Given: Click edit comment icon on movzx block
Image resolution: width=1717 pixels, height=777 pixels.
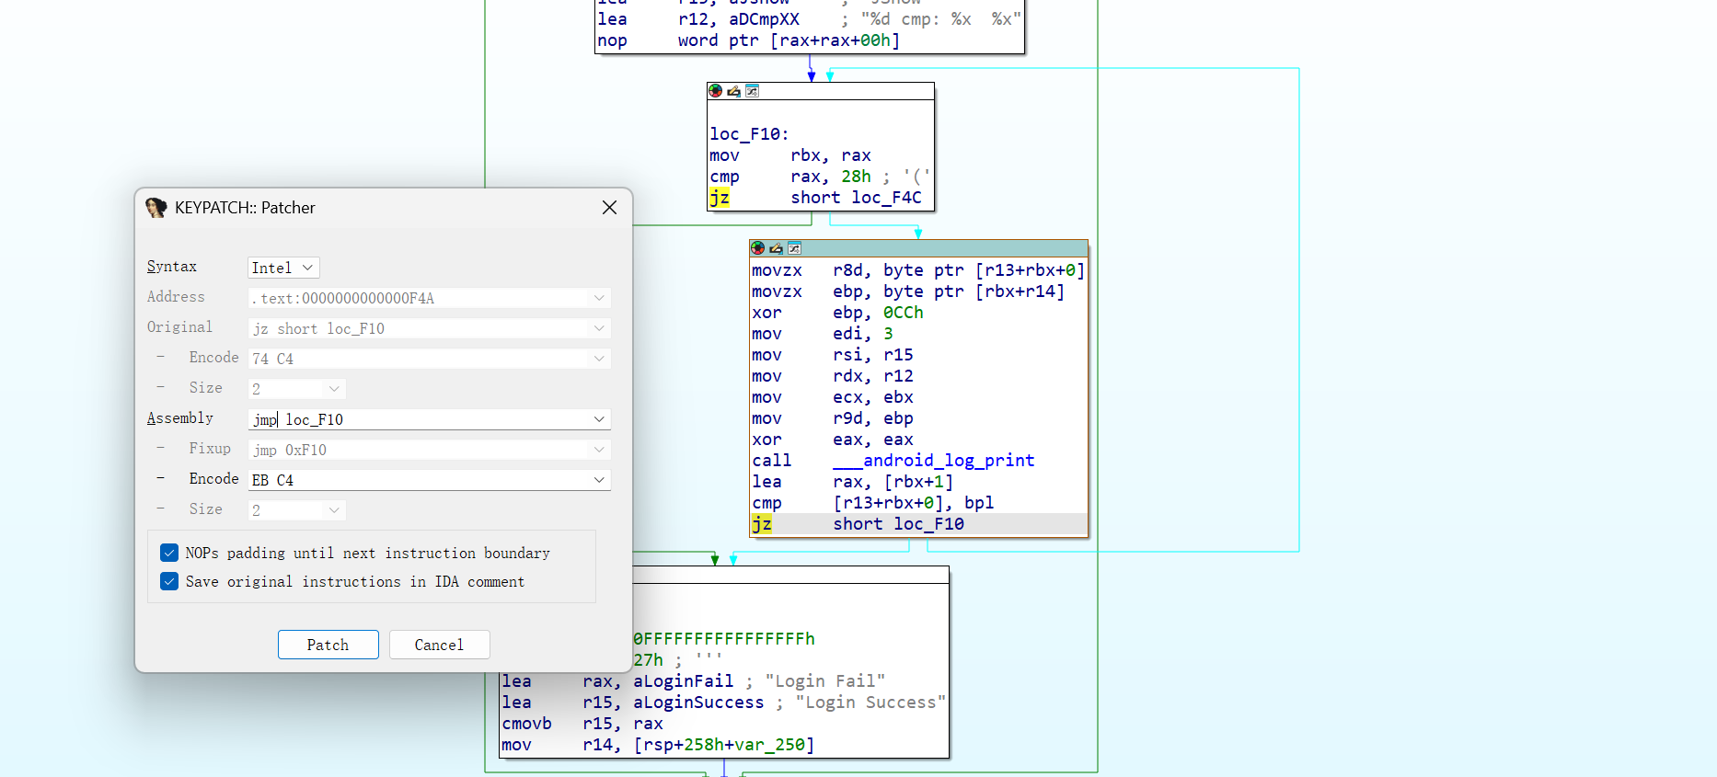Looking at the screenshot, I should pyautogui.click(x=776, y=248).
